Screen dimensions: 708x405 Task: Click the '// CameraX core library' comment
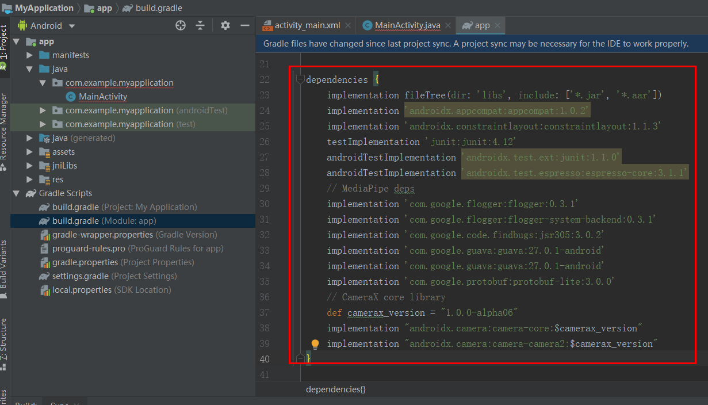(x=386, y=297)
